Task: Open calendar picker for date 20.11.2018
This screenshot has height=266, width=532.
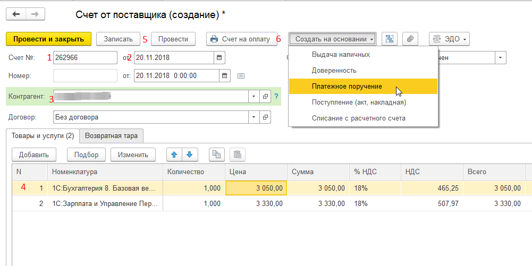Action: (219, 57)
